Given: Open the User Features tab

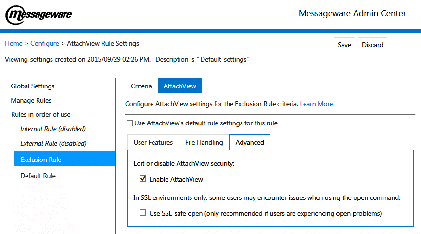Looking at the screenshot, I should tap(153, 142).
